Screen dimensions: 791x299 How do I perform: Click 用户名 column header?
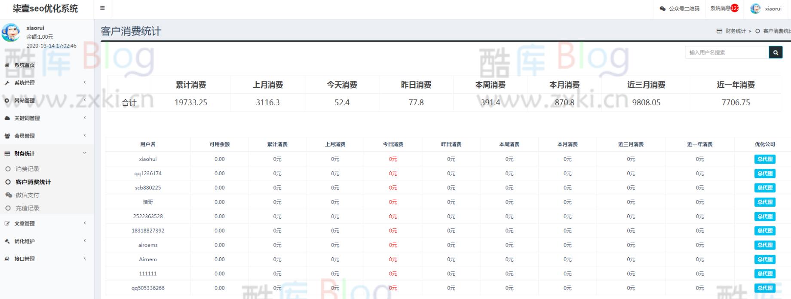click(148, 144)
